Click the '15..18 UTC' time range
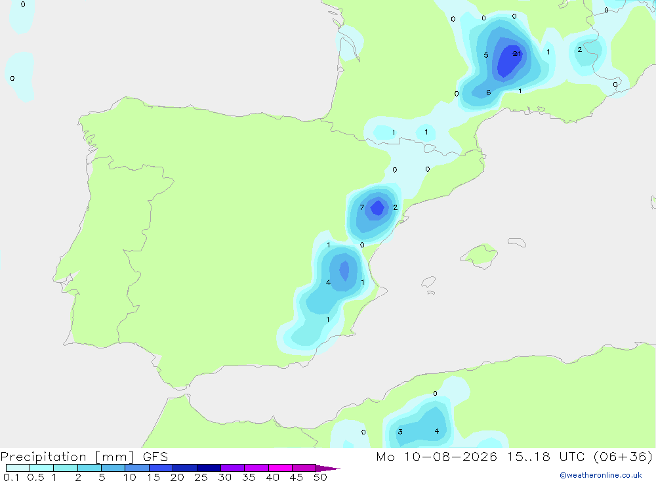 (546, 456)
